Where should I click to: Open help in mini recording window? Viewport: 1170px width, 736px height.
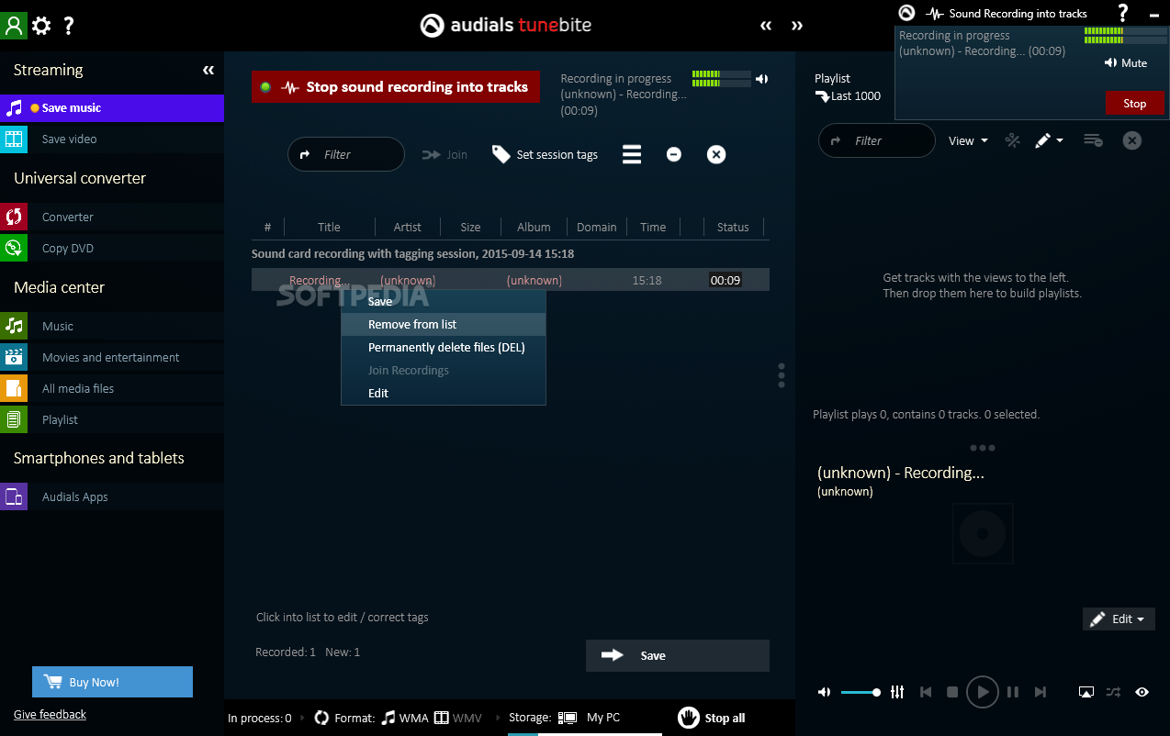[1122, 13]
